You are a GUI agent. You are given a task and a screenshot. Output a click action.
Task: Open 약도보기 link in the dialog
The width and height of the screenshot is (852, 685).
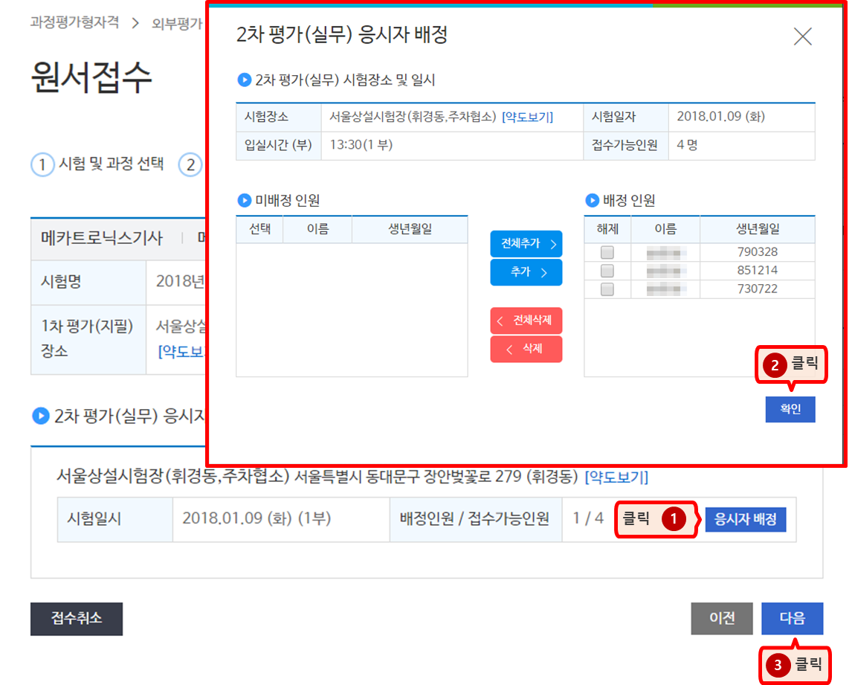(527, 117)
